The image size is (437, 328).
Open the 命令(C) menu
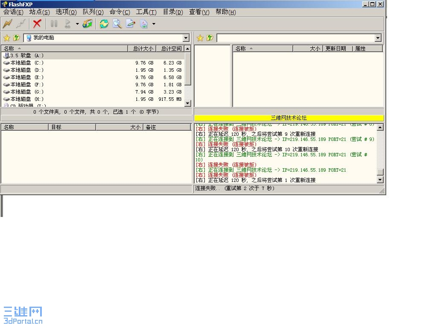(119, 12)
